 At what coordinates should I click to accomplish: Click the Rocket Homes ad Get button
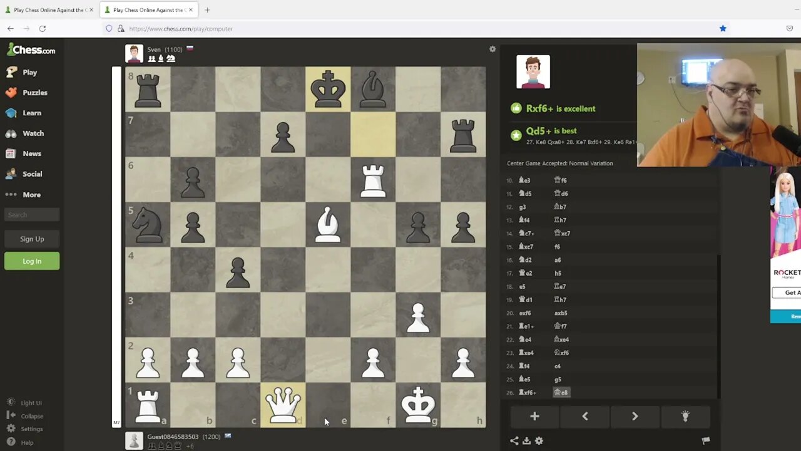pos(786,293)
